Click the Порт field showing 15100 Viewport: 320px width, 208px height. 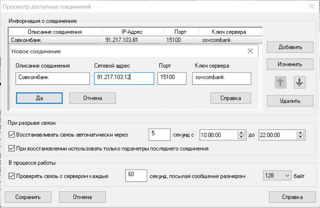tap(171, 78)
